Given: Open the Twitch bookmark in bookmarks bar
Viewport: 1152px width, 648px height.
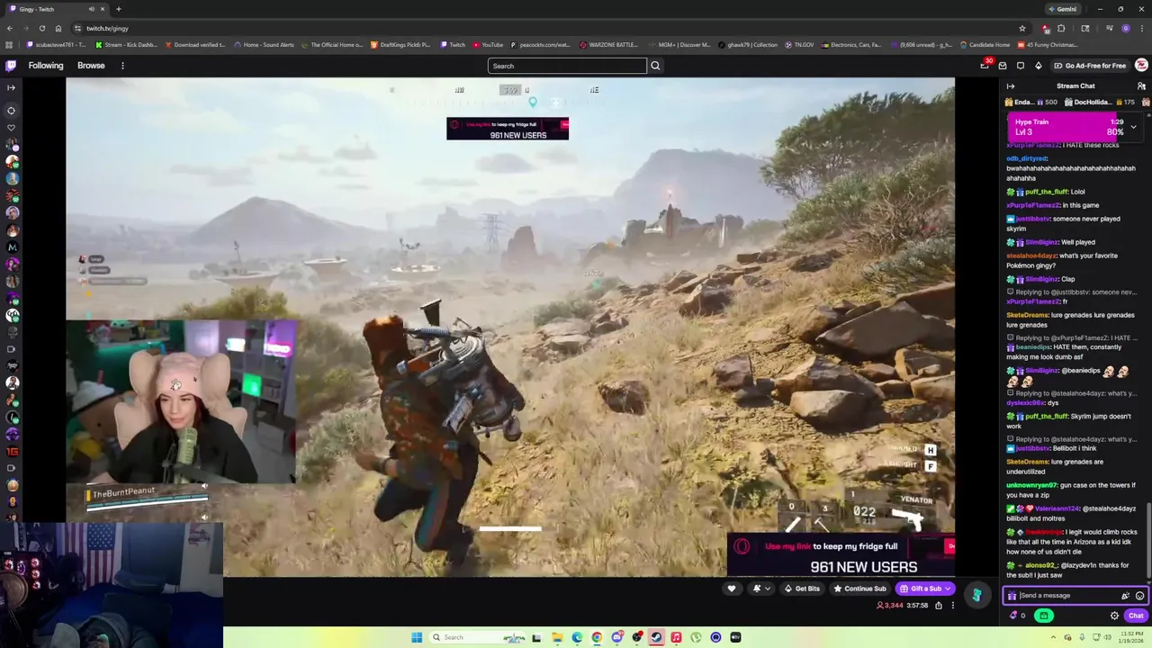Looking at the screenshot, I should pyautogui.click(x=453, y=45).
